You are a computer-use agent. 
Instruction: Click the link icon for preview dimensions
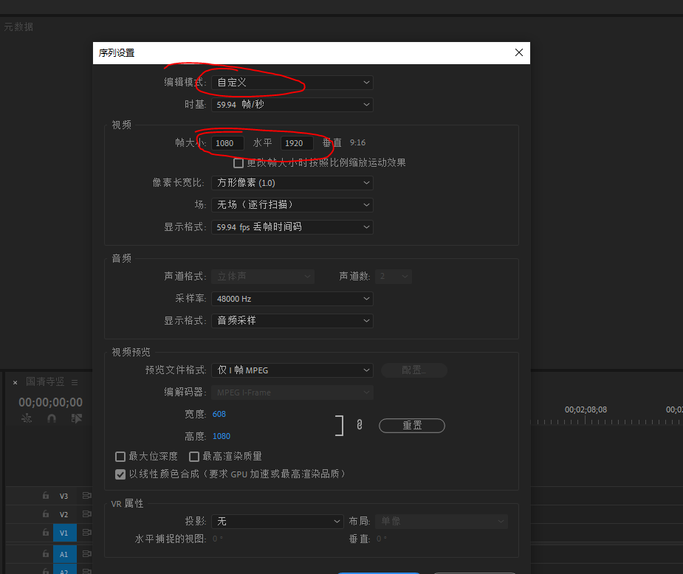coord(360,425)
